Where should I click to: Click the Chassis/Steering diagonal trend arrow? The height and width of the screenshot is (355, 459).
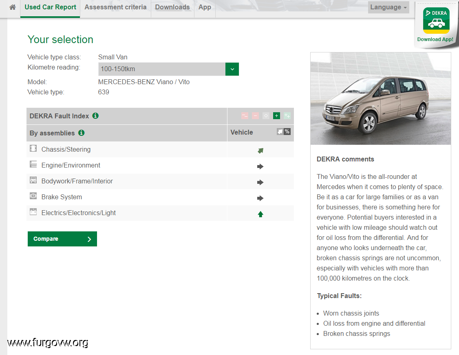pos(260,150)
